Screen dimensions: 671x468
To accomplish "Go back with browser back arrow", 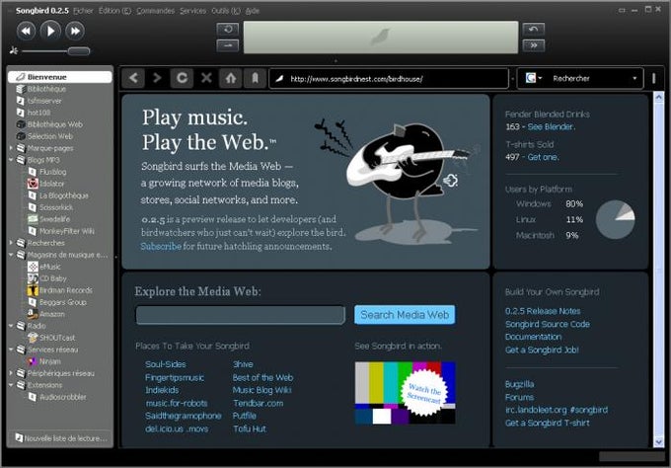I will pyautogui.click(x=133, y=78).
